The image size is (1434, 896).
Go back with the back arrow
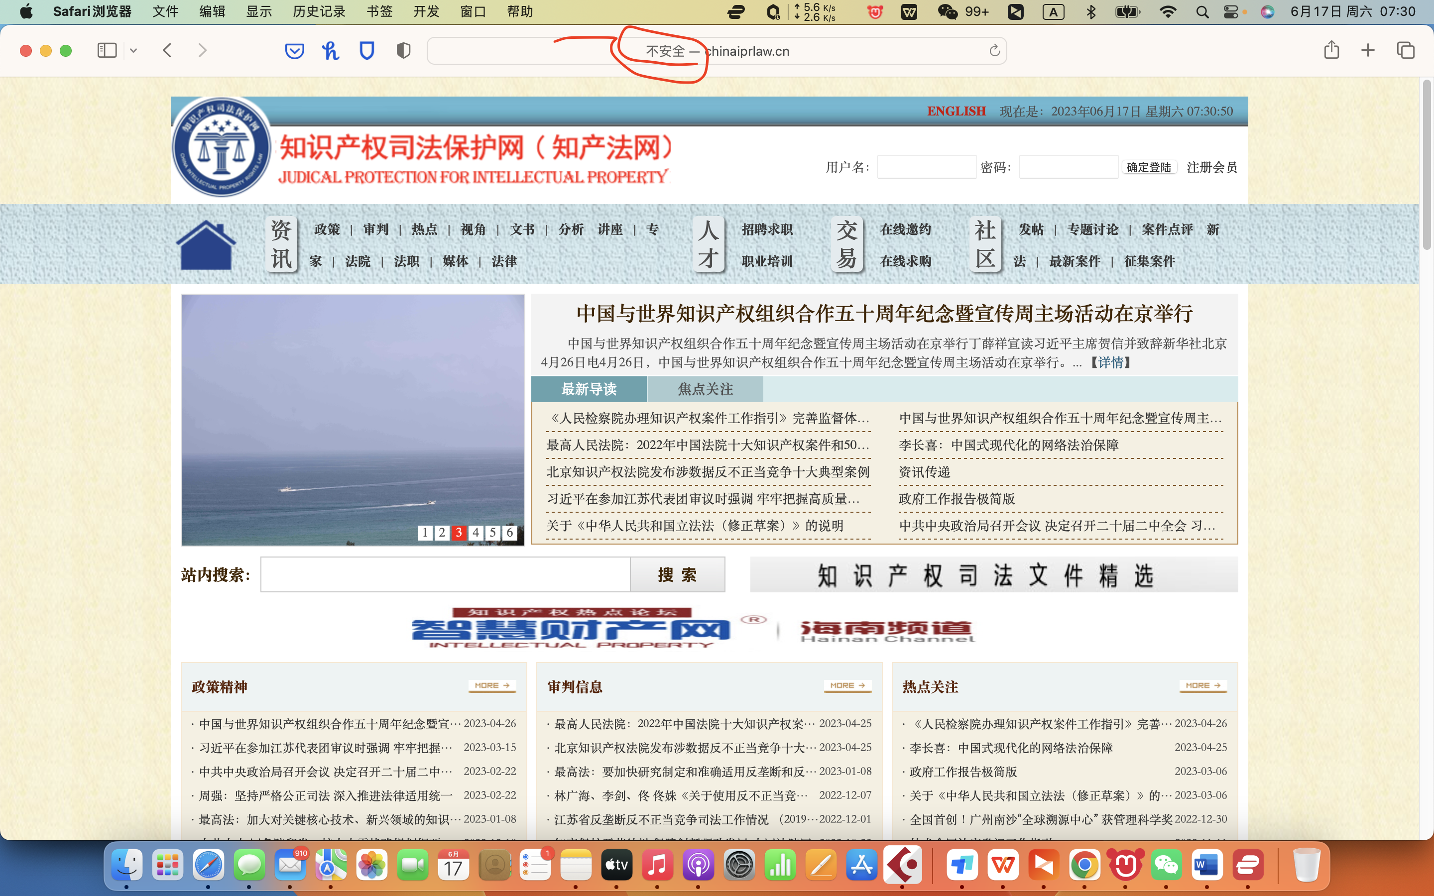click(167, 50)
